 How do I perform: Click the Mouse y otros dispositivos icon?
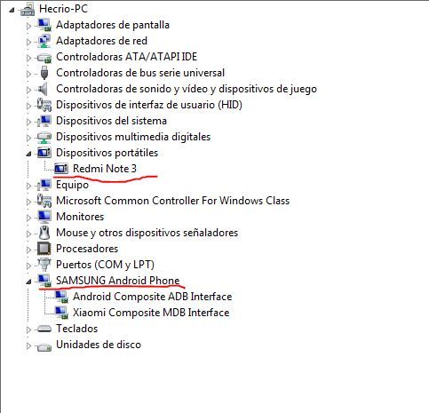pyautogui.click(x=44, y=233)
